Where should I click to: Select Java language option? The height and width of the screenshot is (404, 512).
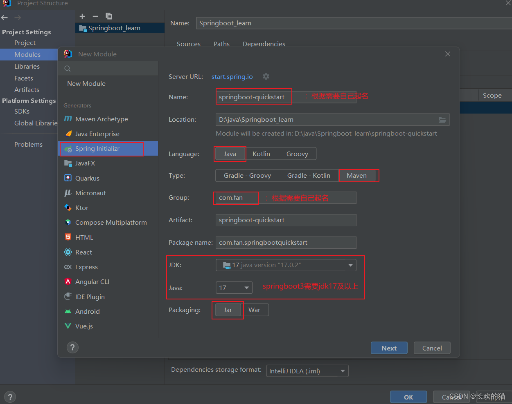[x=230, y=154]
